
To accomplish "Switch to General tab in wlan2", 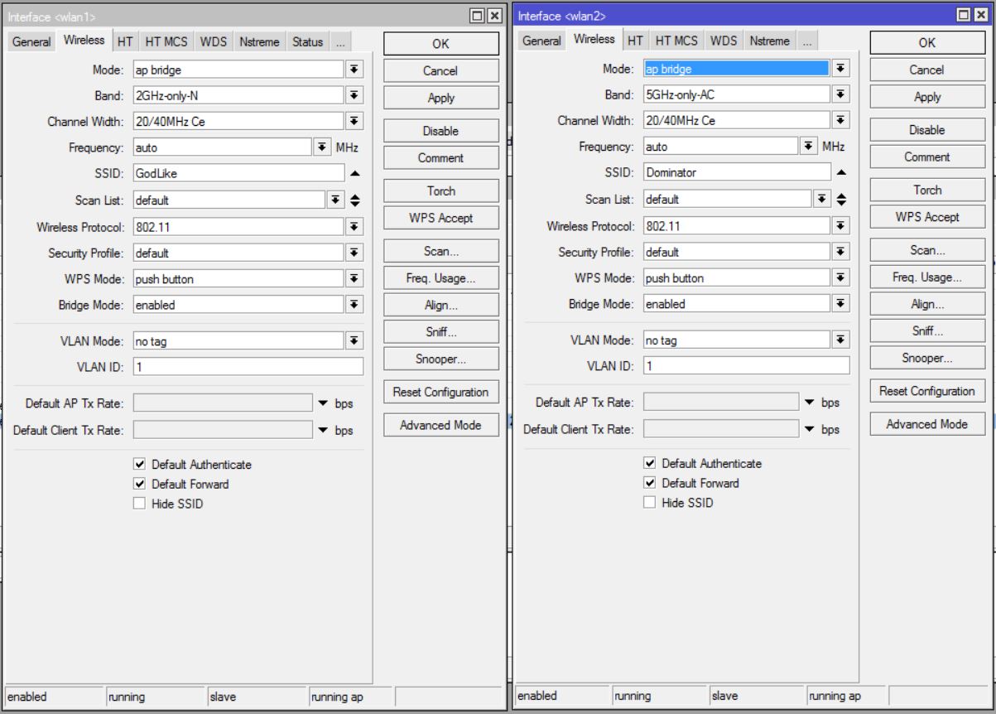I will pos(541,41).
